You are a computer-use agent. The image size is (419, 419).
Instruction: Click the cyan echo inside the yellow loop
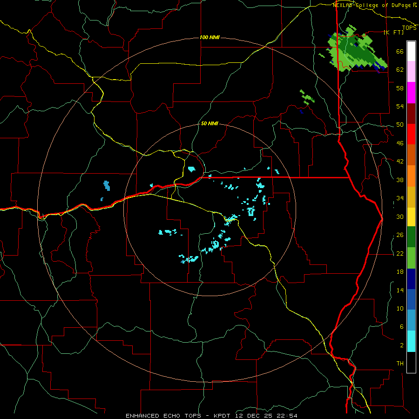[192, 169]
